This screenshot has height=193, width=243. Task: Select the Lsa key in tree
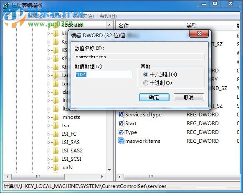pyautogui.click(x=65, y=126)
